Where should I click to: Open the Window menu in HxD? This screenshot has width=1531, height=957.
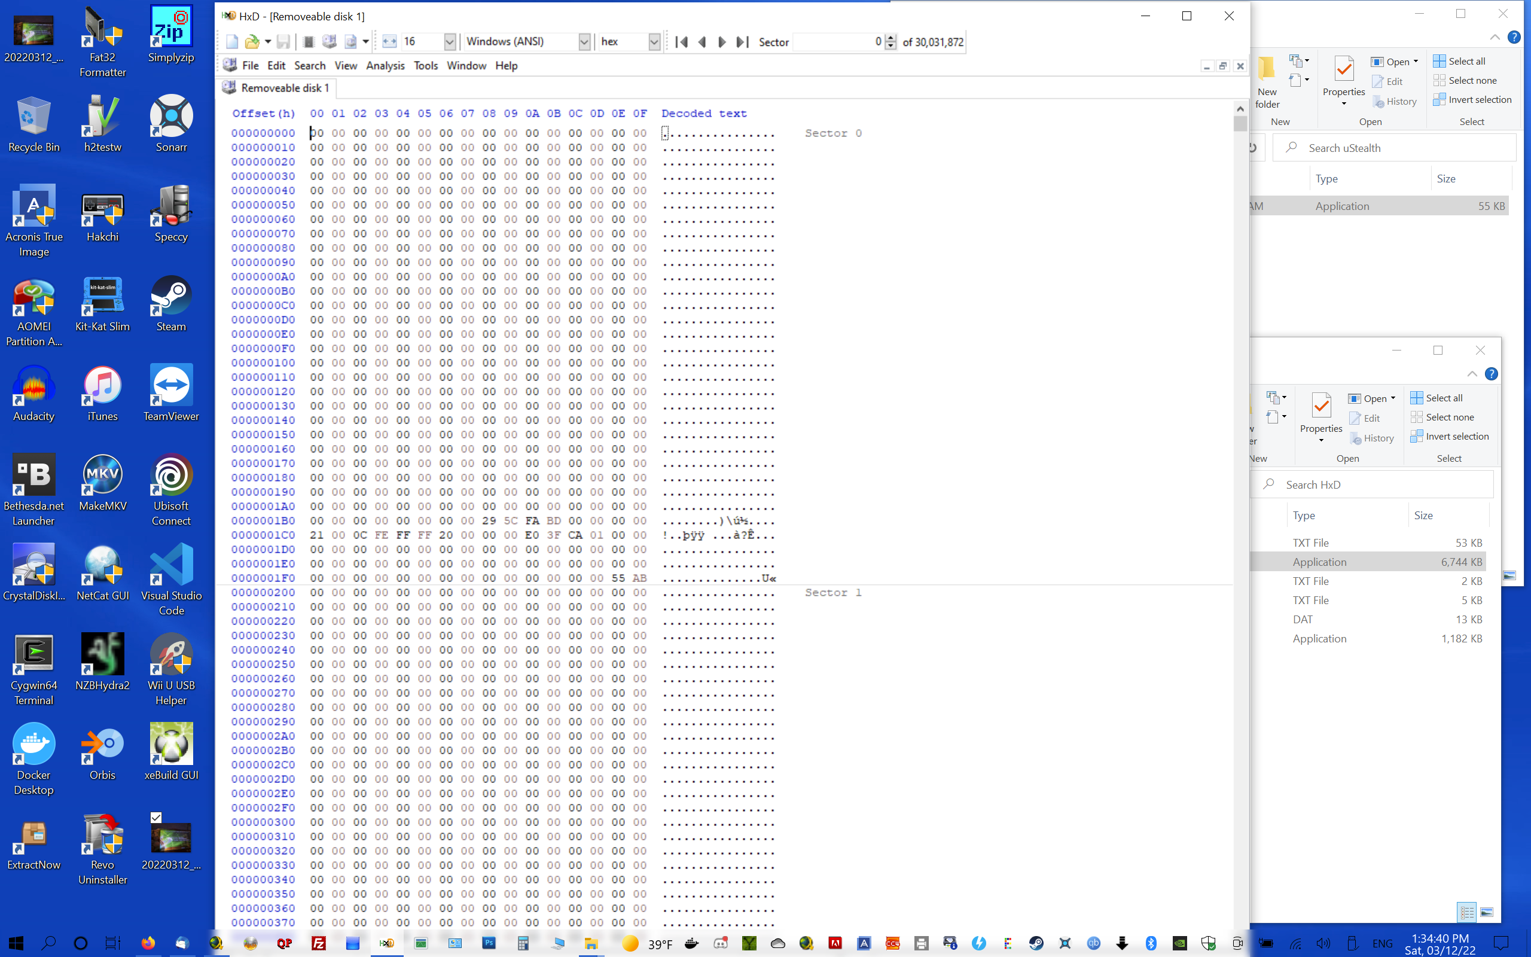click(x=466, y=65)
